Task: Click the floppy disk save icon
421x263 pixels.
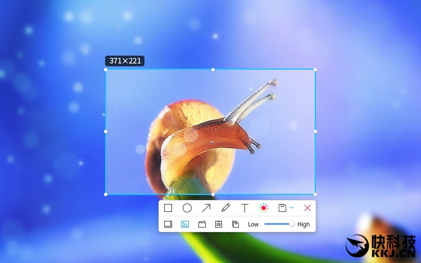Action: [282, 208]
